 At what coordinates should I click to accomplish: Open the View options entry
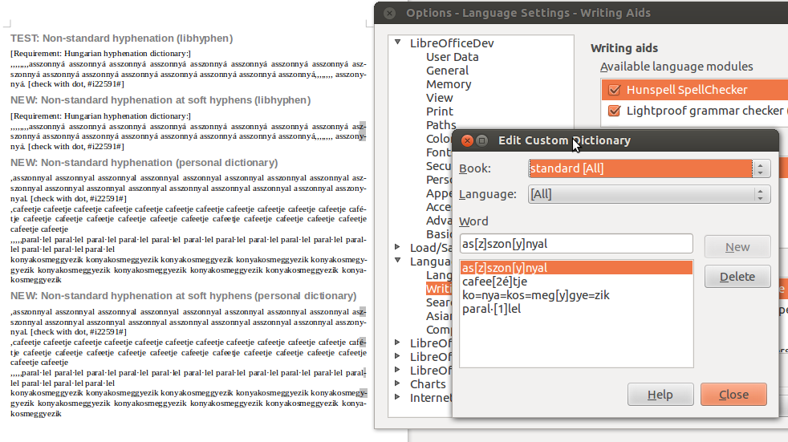439,98
